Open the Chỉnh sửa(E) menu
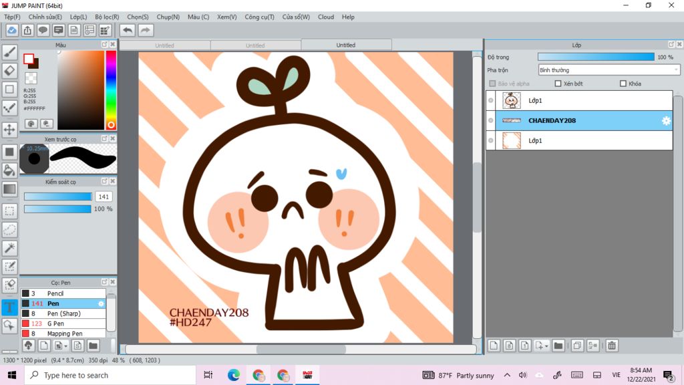The height and width of the screenshot is (385, 684). click(45, 17)
